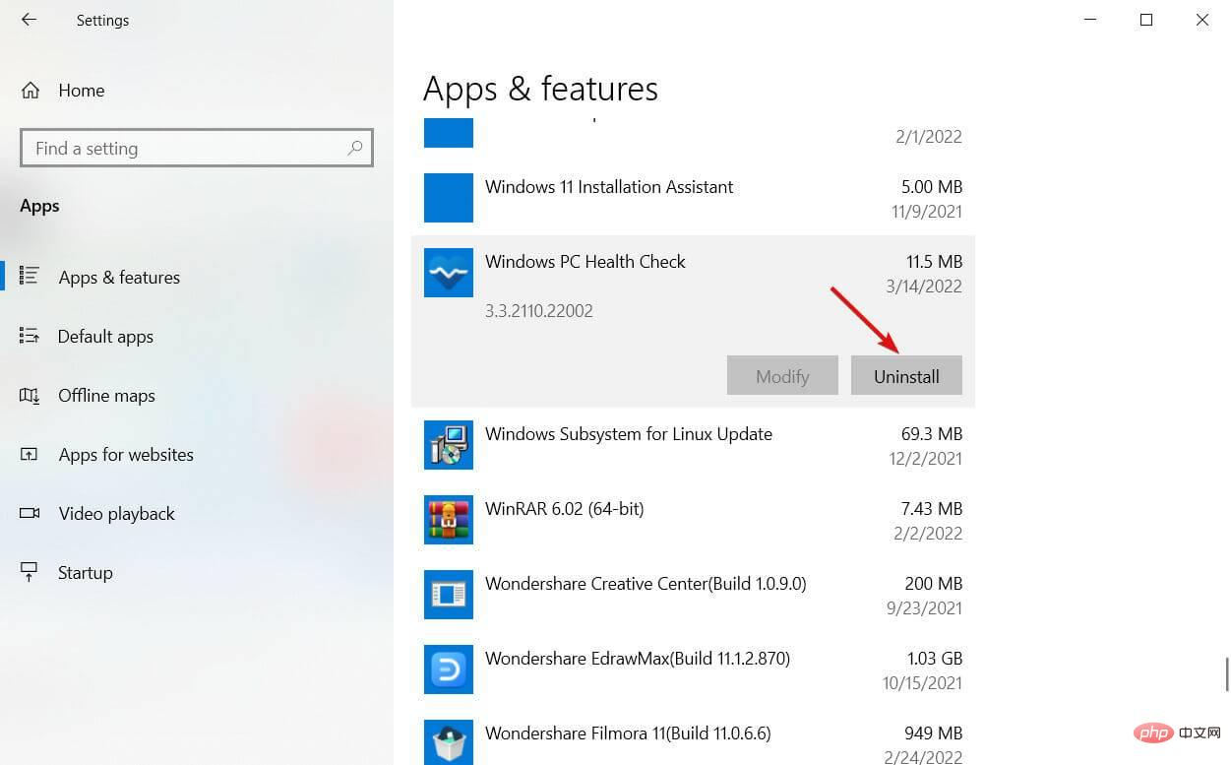Viewport: 1231px width, 765px height.
Task: Click the Video playback camera icon
Action: [29, 513]
